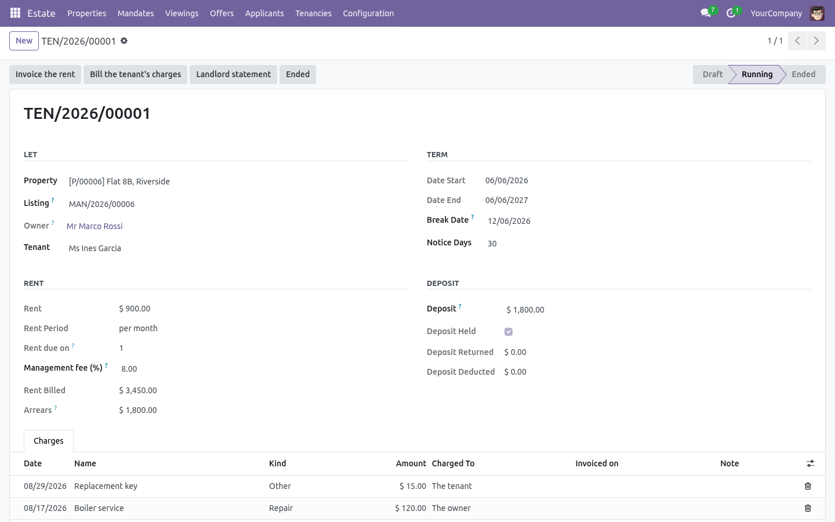
Task: Open the Configuration menu
Action: (368, 13)
